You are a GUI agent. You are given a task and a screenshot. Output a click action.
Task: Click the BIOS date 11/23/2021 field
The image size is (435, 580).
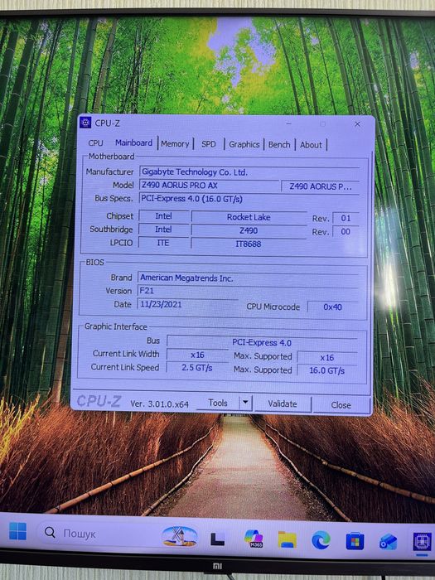[187, 304]
